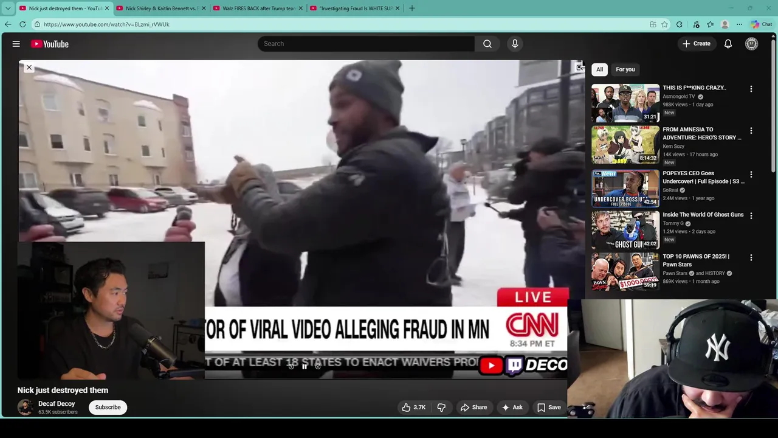Open YouTube notifications bell
The image size is (778, 438).
tap(728, 44)
